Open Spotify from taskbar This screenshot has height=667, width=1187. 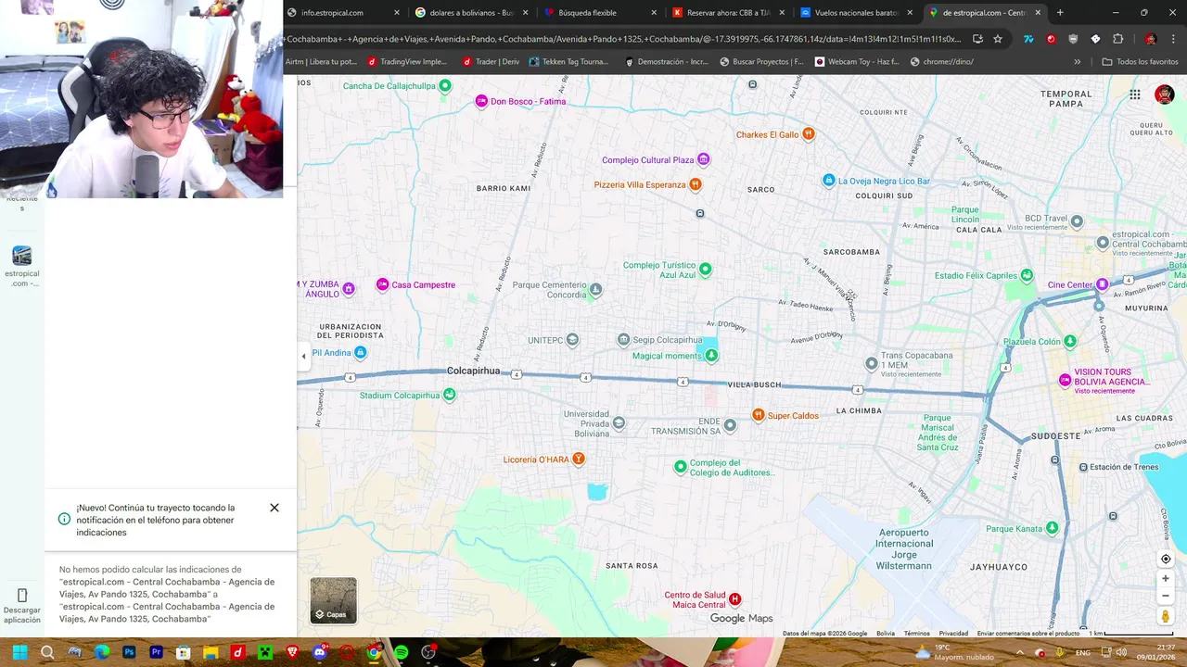[x=401, y=652]
